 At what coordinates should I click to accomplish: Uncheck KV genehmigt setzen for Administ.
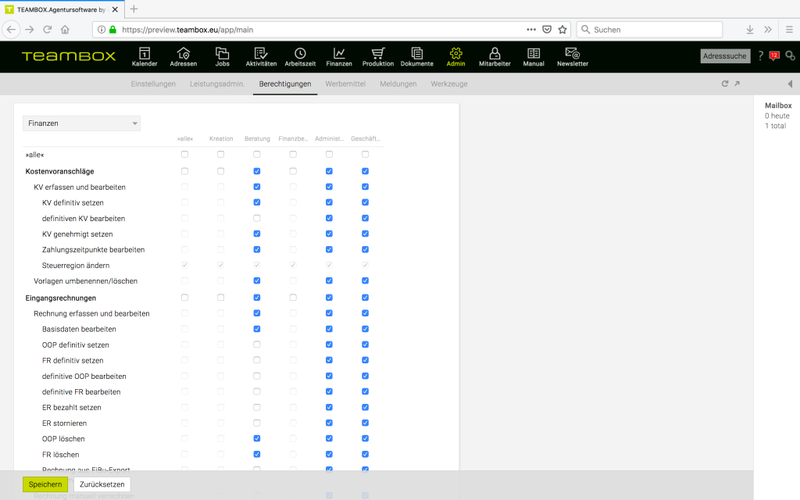(329, 234)
